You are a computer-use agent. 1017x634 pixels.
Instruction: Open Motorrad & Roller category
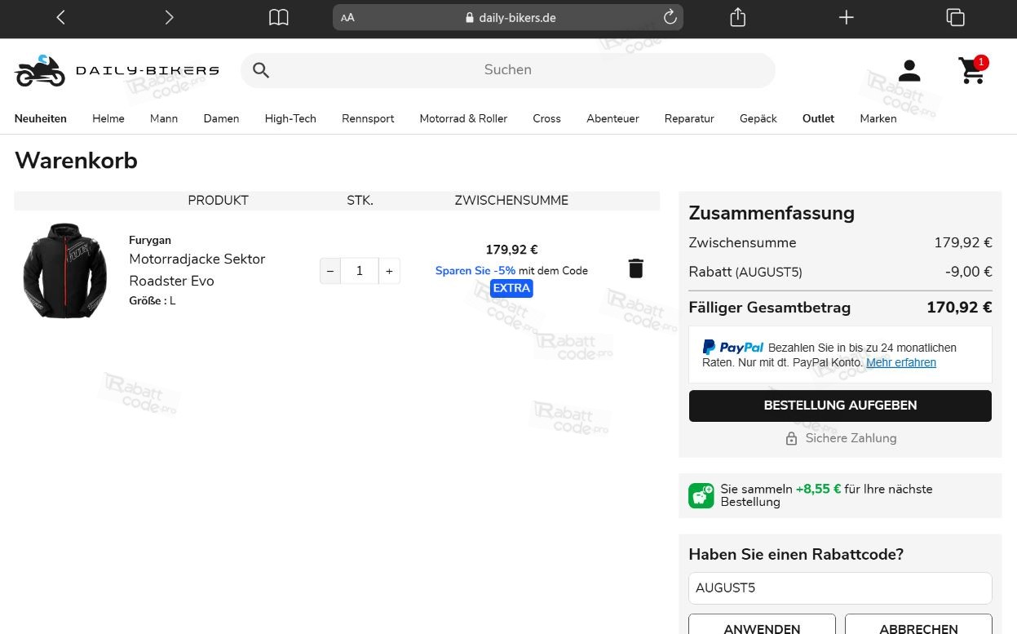463,118
